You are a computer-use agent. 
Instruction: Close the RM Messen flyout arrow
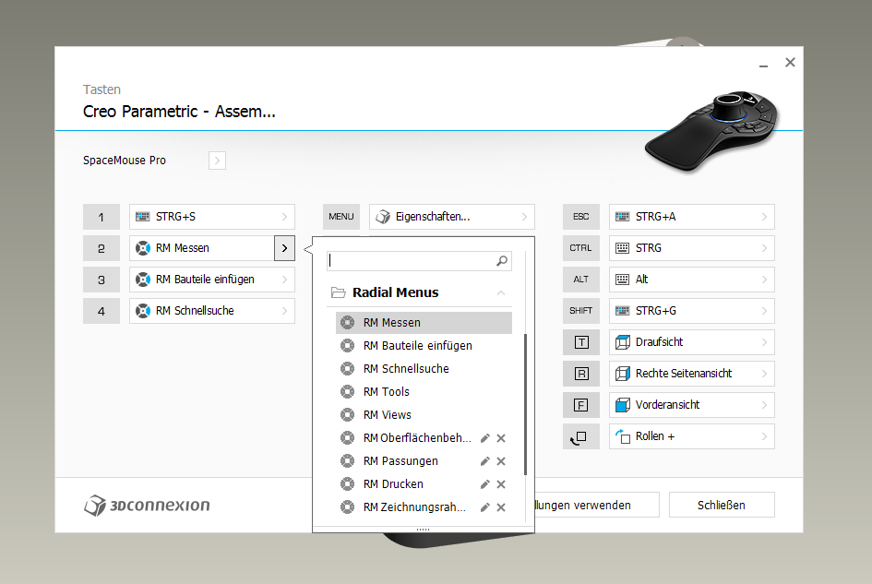point(284,248)
